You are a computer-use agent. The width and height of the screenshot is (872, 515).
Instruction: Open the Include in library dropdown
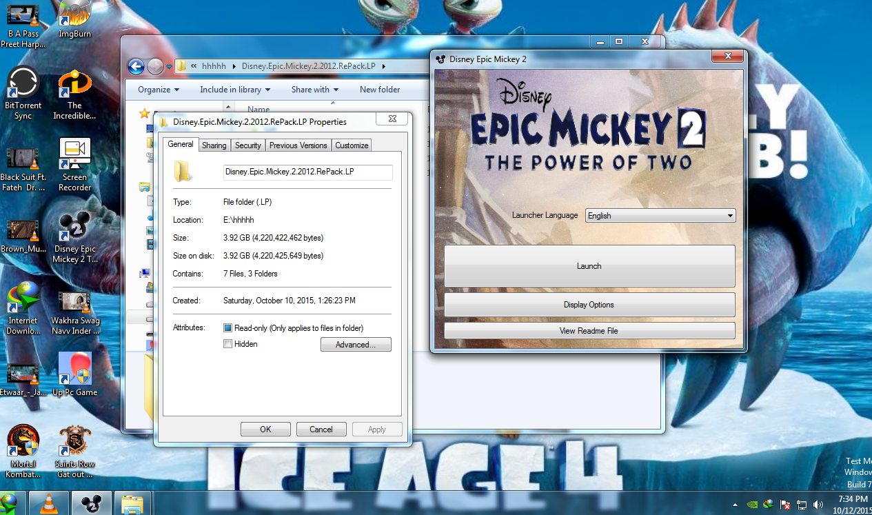pos(235,90)
